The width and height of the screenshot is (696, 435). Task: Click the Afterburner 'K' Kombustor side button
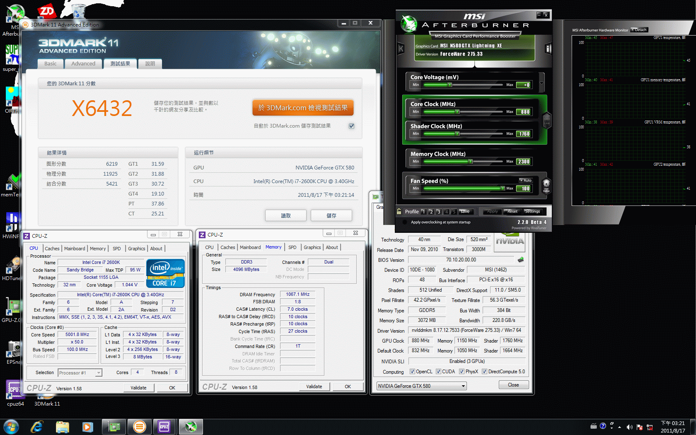pyautogui.click(x=401, y=49)
